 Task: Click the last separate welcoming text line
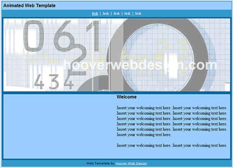(x=172, y=146)
